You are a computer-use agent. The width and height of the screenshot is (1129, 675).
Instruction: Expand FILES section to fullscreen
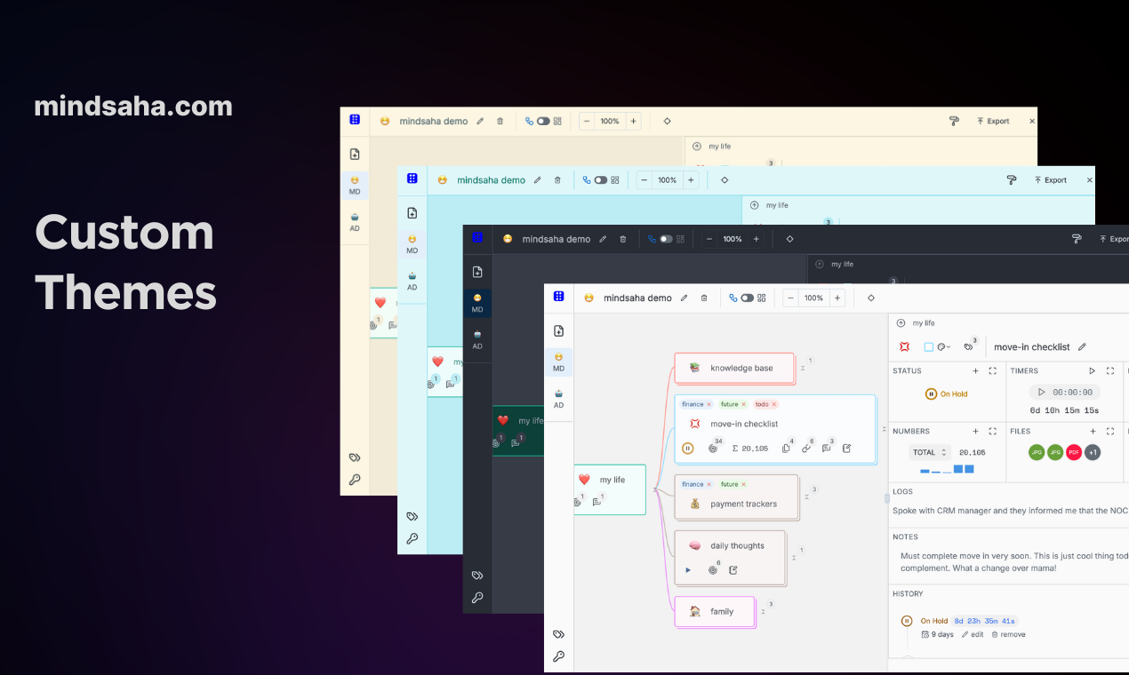(x=1110, y=431)
